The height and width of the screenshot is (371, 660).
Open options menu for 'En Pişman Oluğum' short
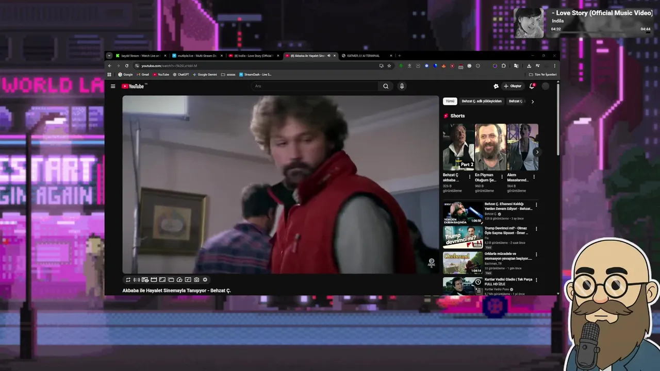502,177
